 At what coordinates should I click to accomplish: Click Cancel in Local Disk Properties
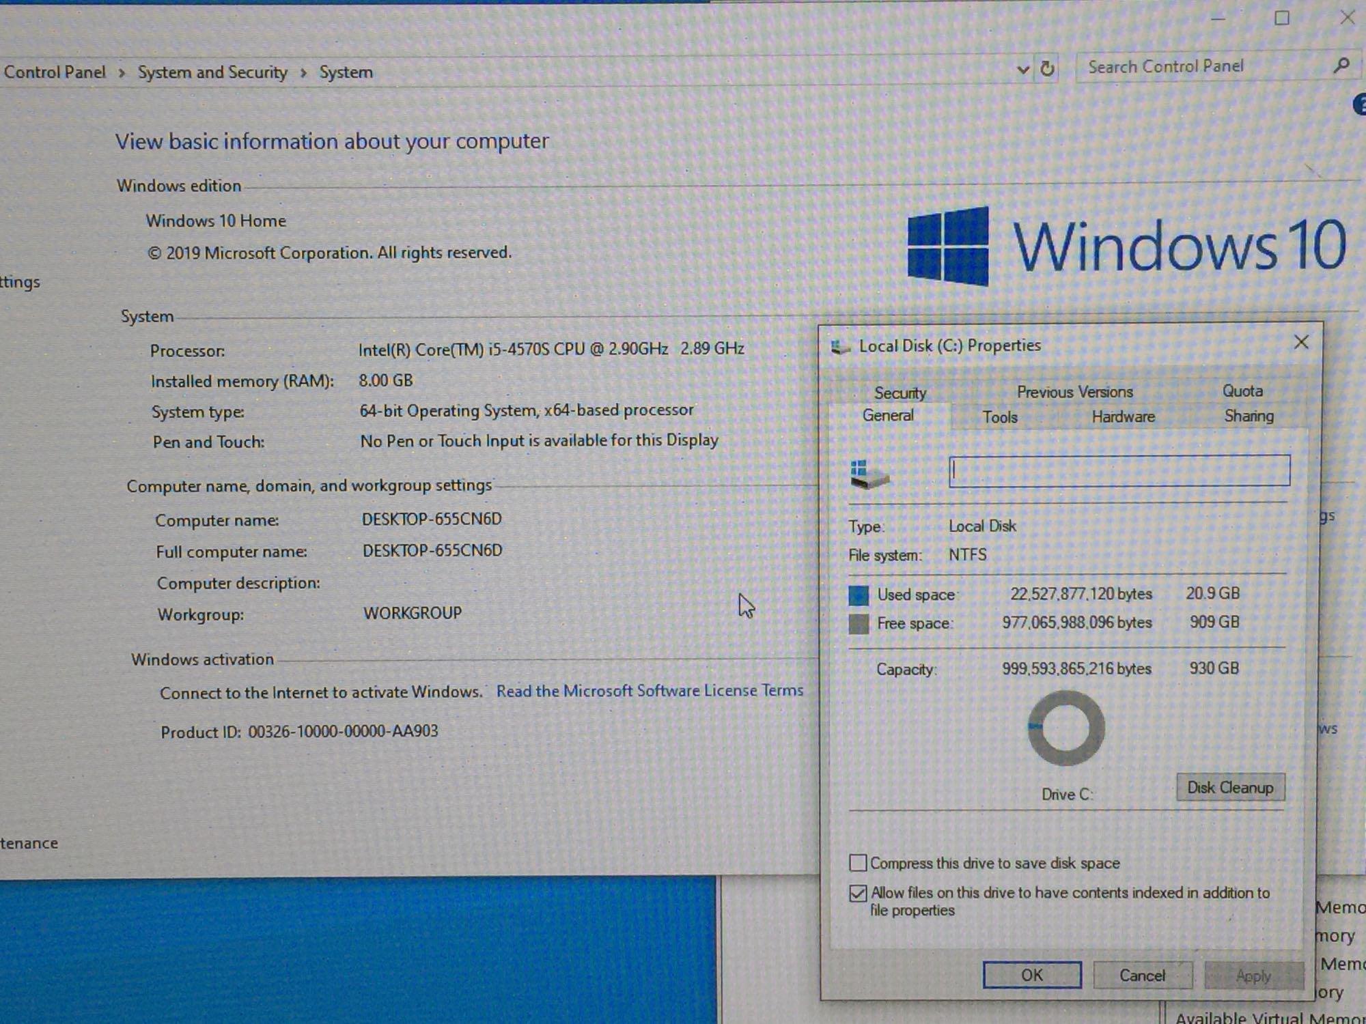(1142, 976)
